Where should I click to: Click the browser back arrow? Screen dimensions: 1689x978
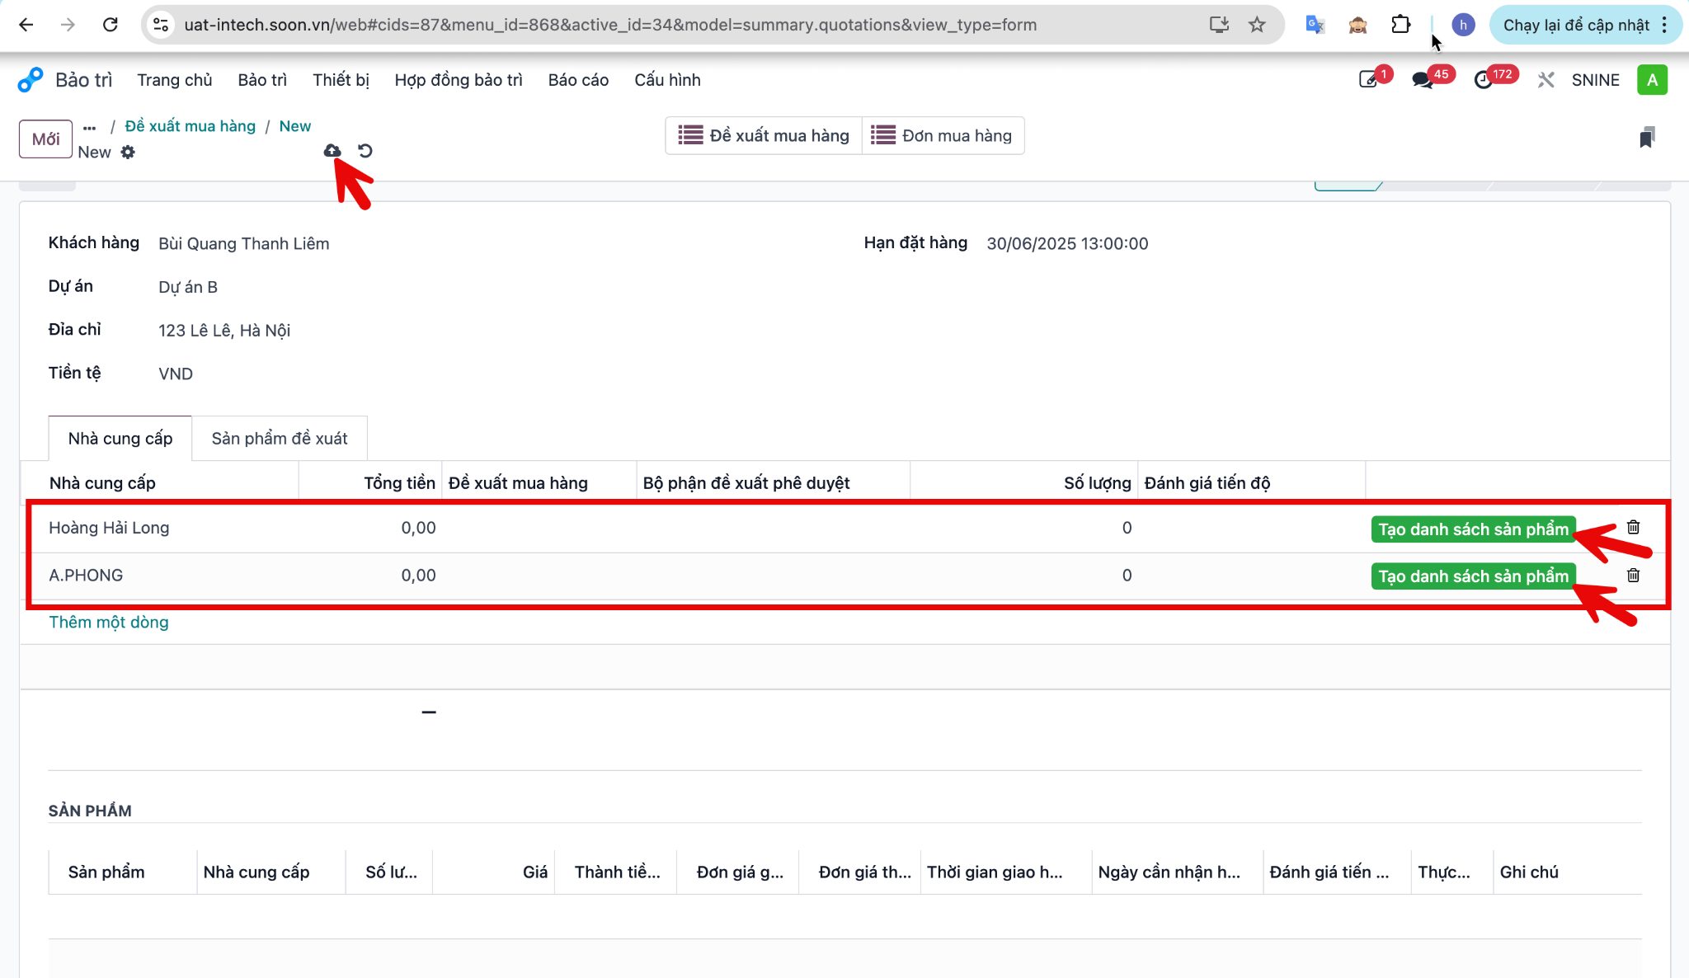[x=26, y=25]
